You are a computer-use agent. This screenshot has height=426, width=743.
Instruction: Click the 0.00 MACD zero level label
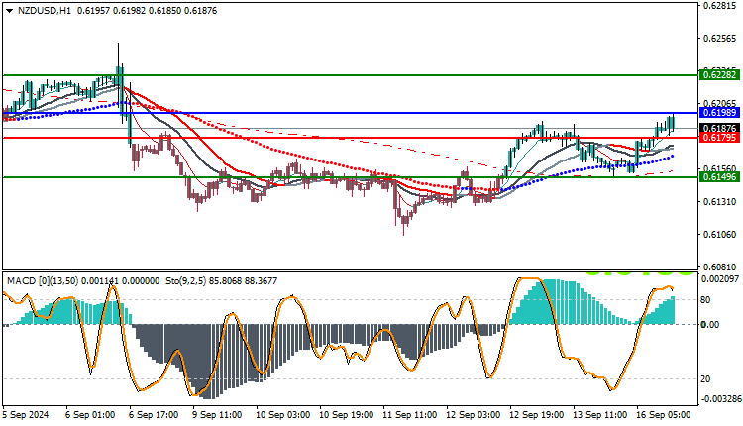710,325
